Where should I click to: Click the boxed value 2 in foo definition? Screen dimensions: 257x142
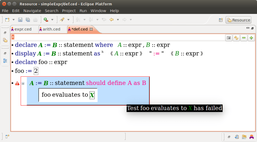coord(36,71)
